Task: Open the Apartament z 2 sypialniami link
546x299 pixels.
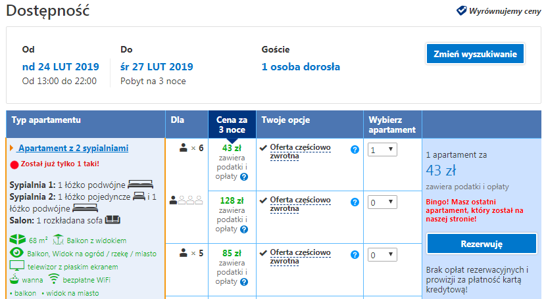Action: tap(73, 148)
